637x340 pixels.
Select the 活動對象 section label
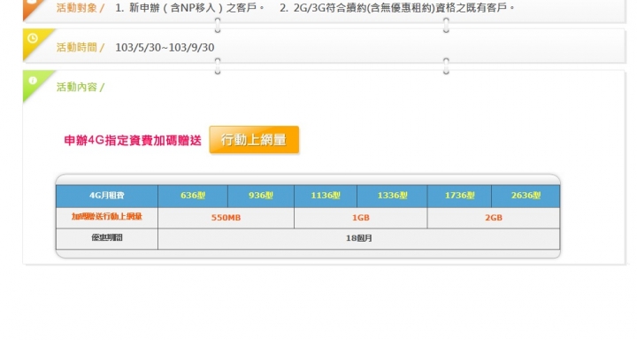pyautogui.click(x=81, y=8)
